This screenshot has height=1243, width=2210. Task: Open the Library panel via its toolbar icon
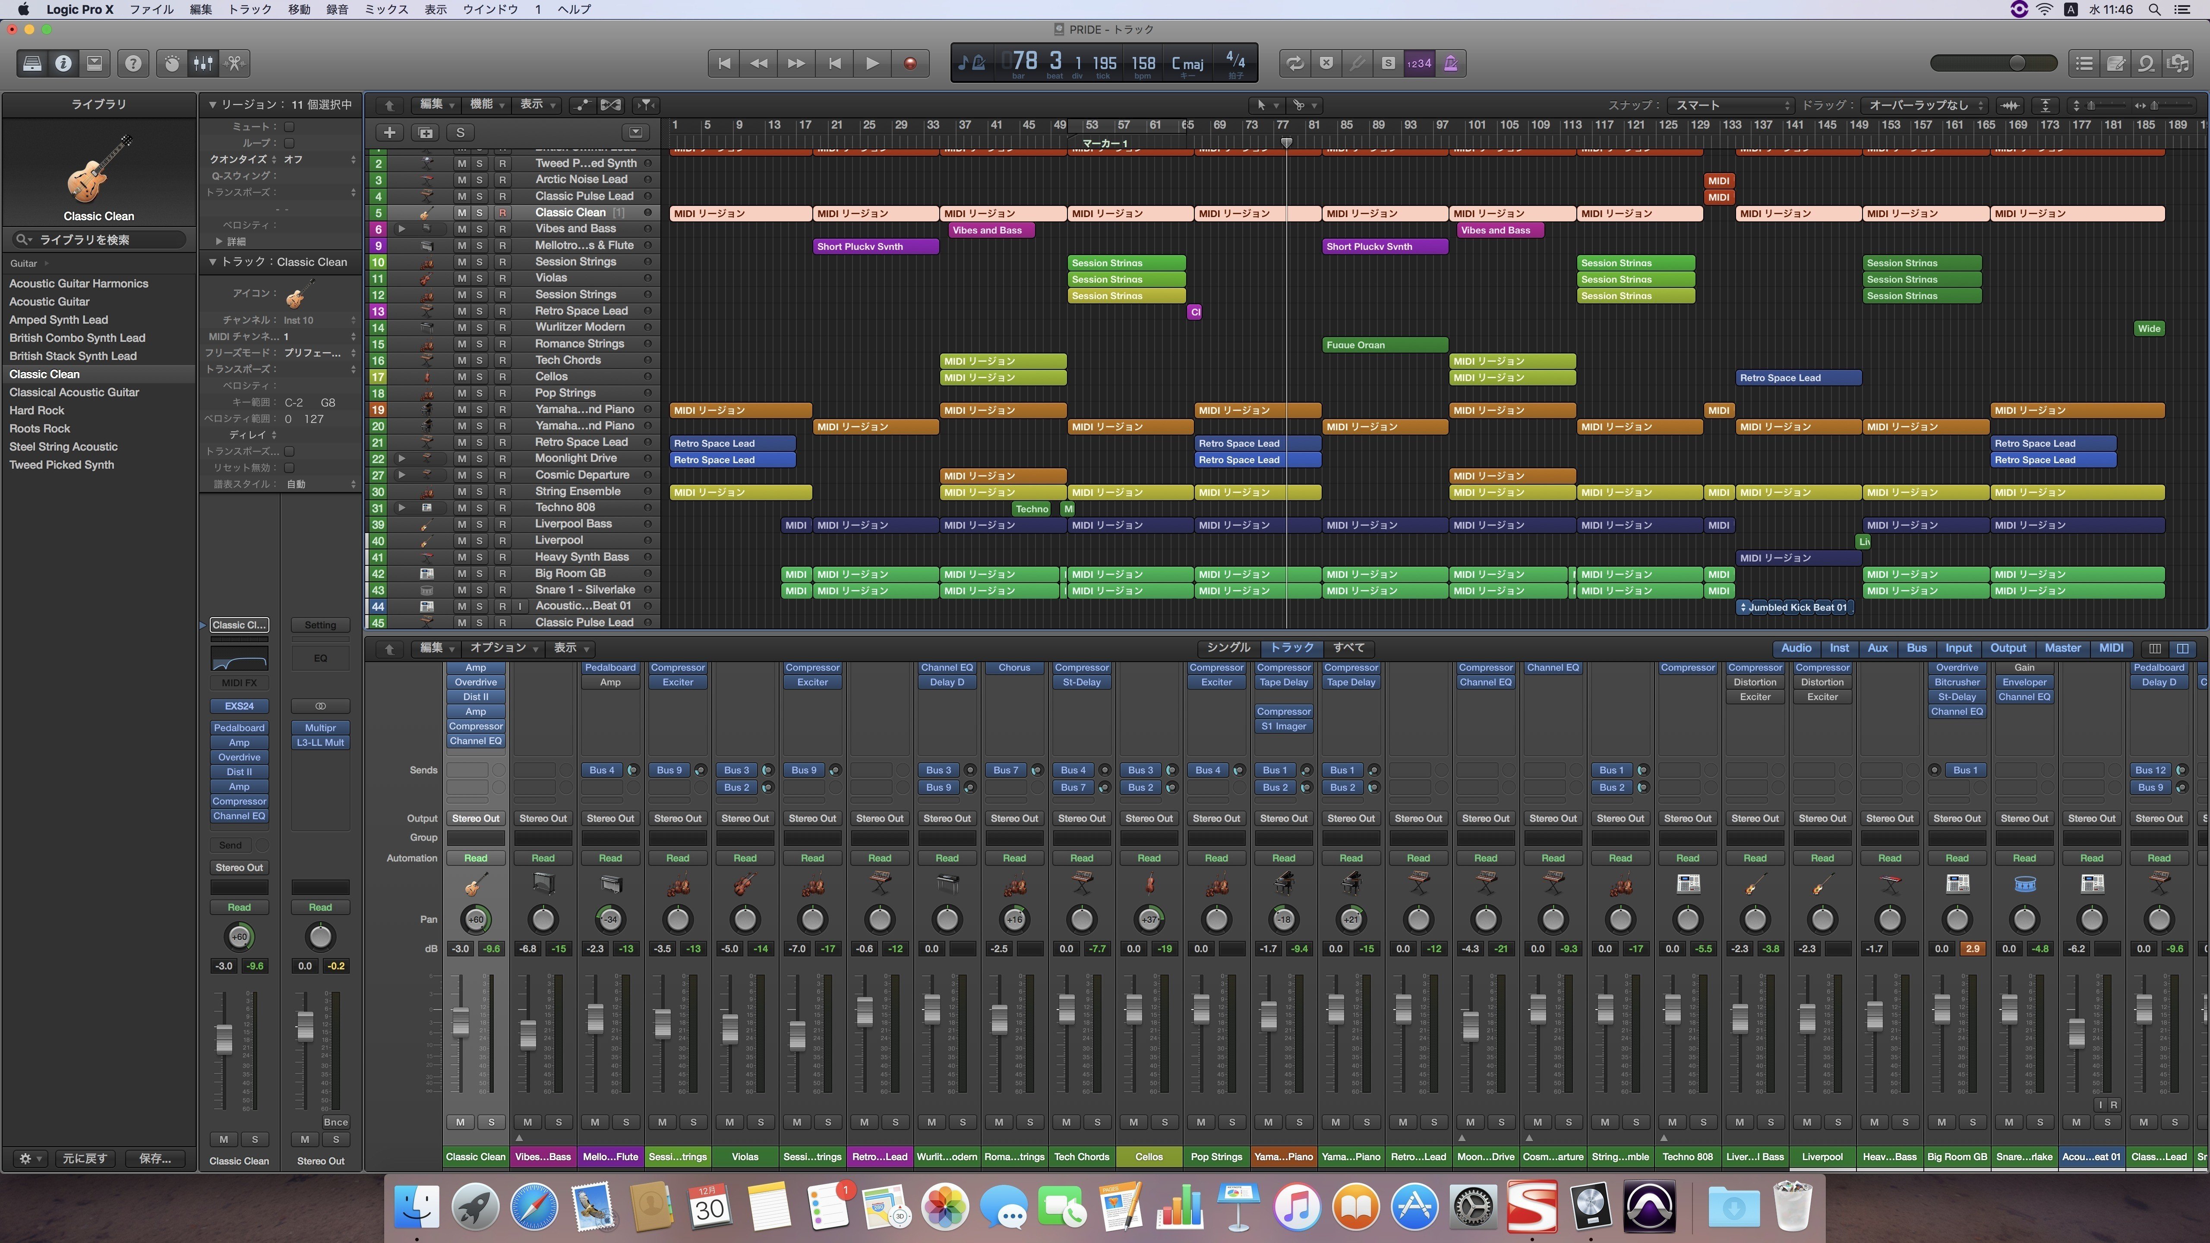(32, 63)
